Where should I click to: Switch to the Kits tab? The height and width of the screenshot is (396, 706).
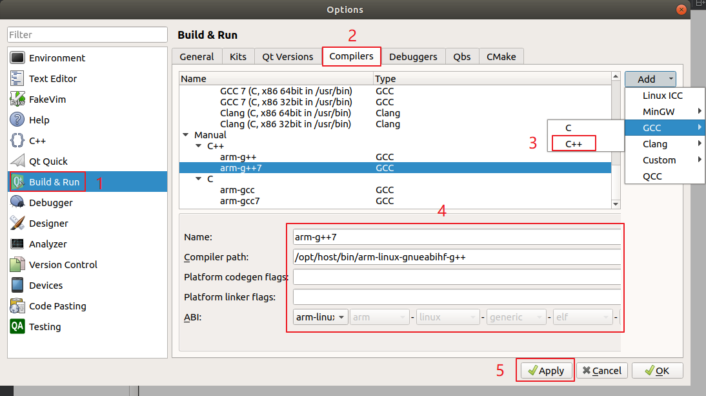(238, 57)
